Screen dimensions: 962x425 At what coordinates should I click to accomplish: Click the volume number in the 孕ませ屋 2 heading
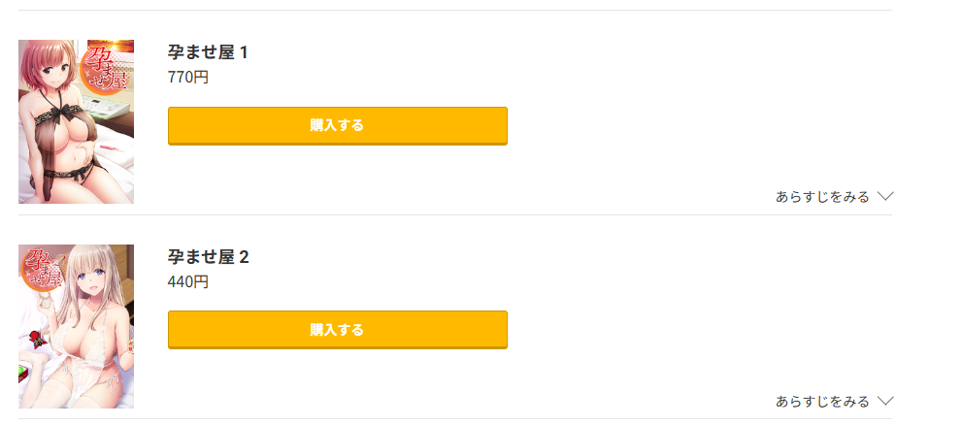coord(244,257)
